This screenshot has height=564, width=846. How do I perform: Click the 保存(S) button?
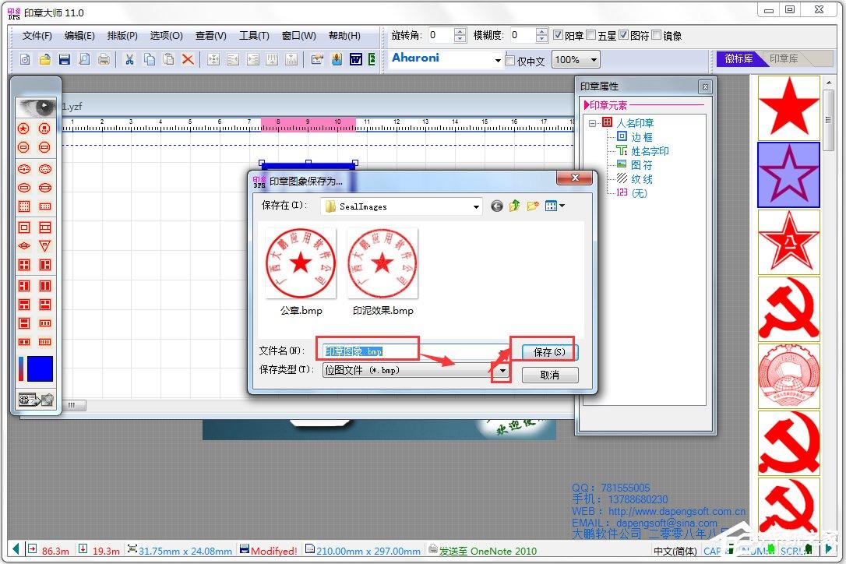(x=549, y=352)
